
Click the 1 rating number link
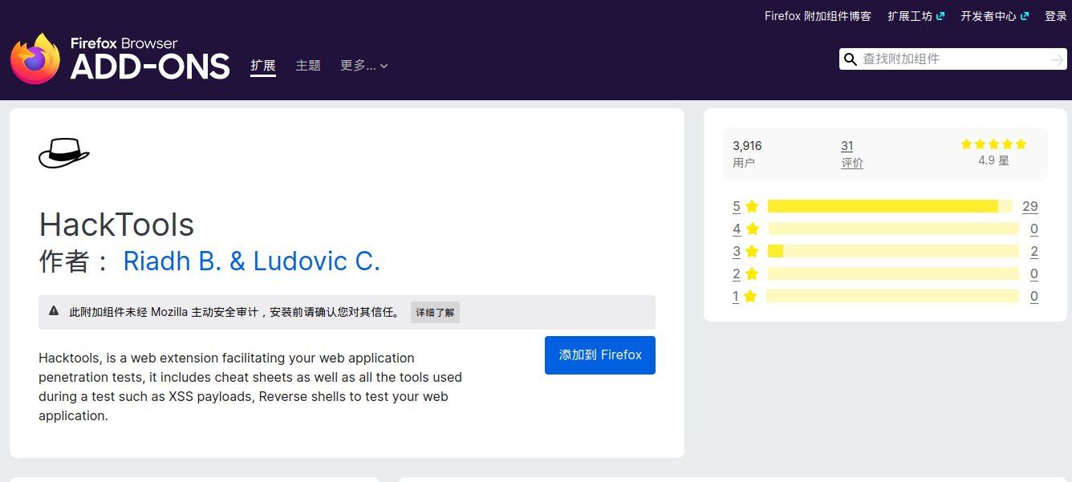[x=735, y=296]
